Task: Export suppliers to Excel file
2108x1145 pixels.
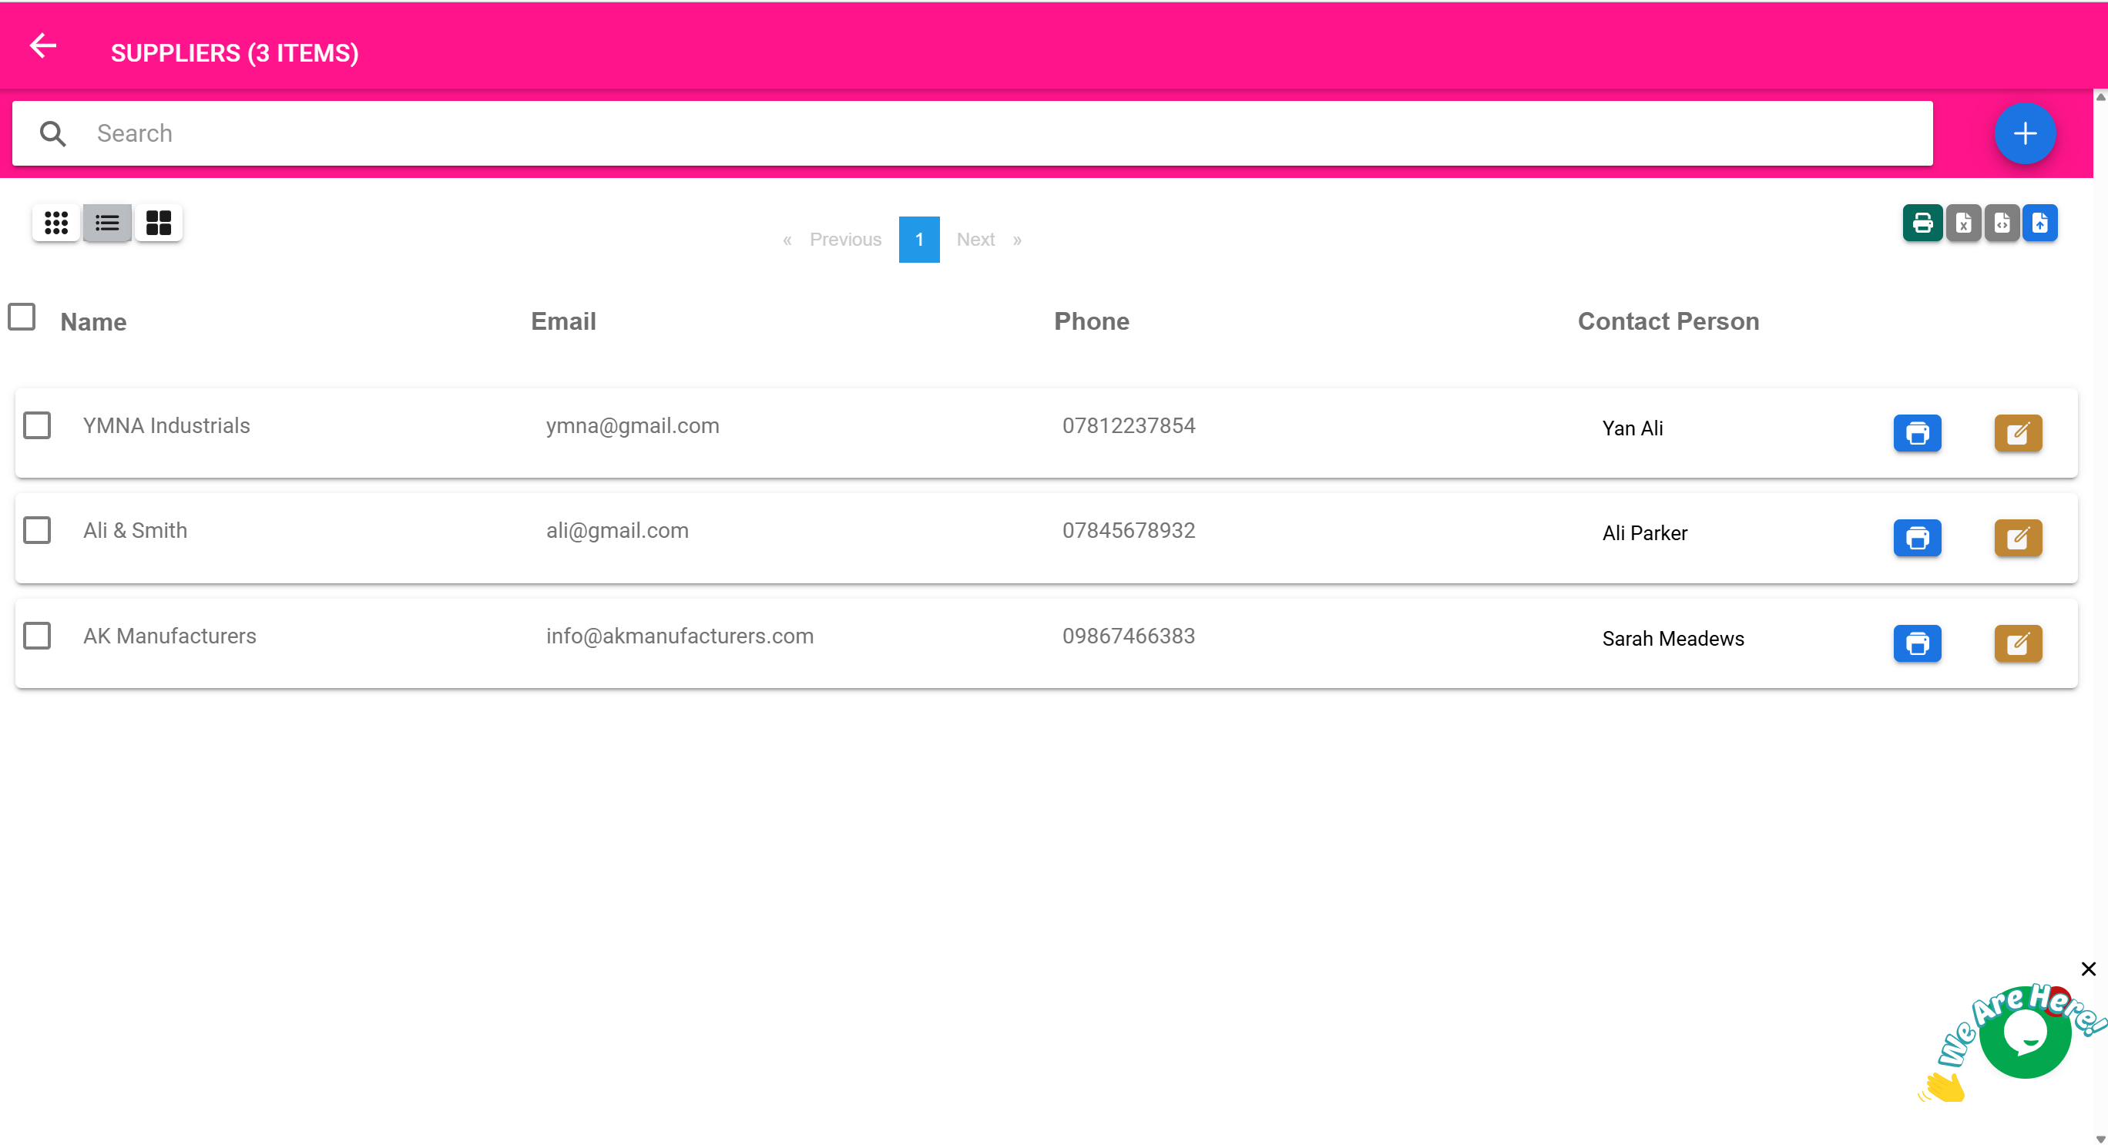Action: pos(1963,223)
